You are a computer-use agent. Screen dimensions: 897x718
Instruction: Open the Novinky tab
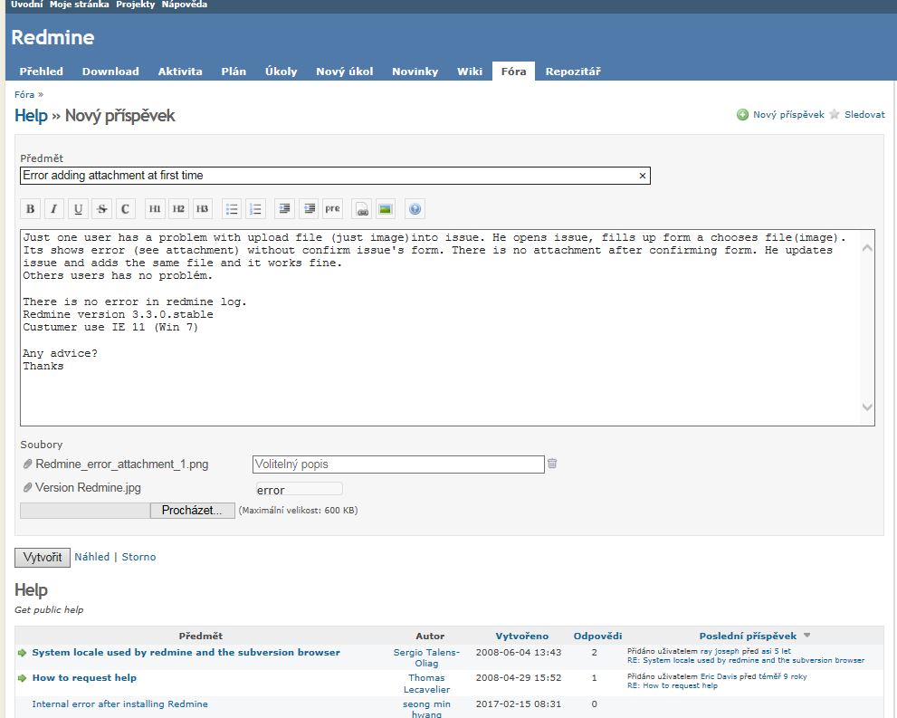(x=415, y=72)
